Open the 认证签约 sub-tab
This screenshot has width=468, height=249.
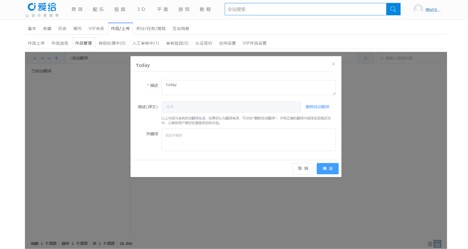(x=204, y=43)
